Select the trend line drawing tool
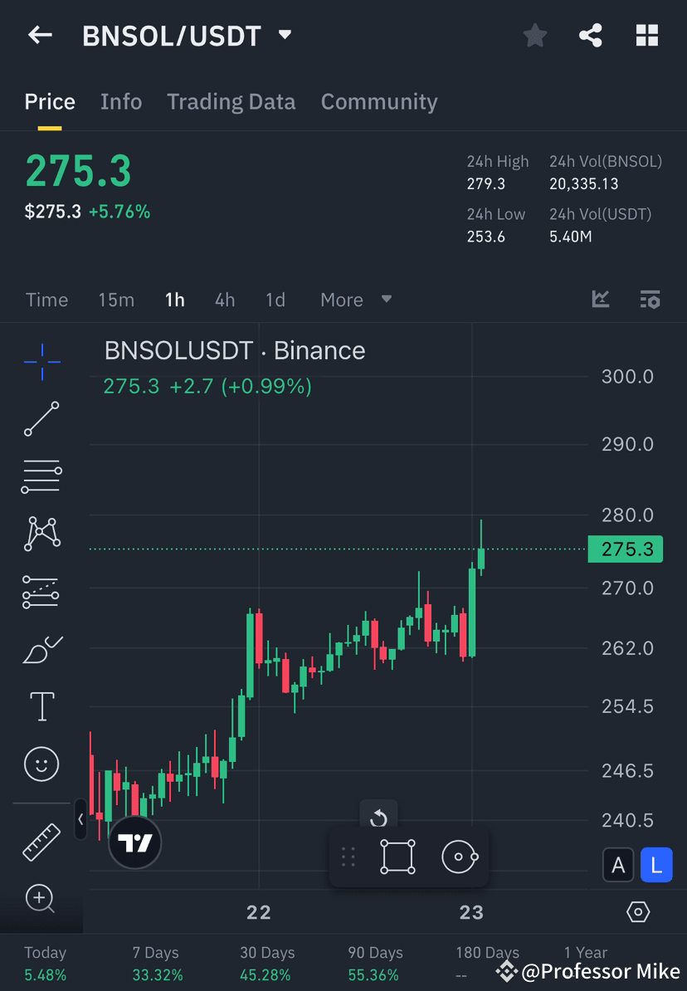 pyautogui.click(x=41, y=419)
